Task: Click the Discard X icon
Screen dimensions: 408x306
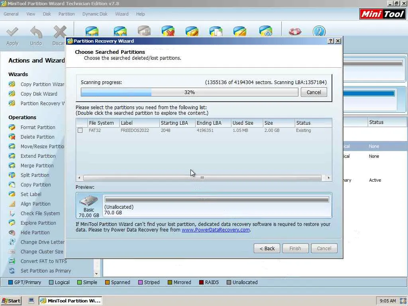Action: click(60, 32)
